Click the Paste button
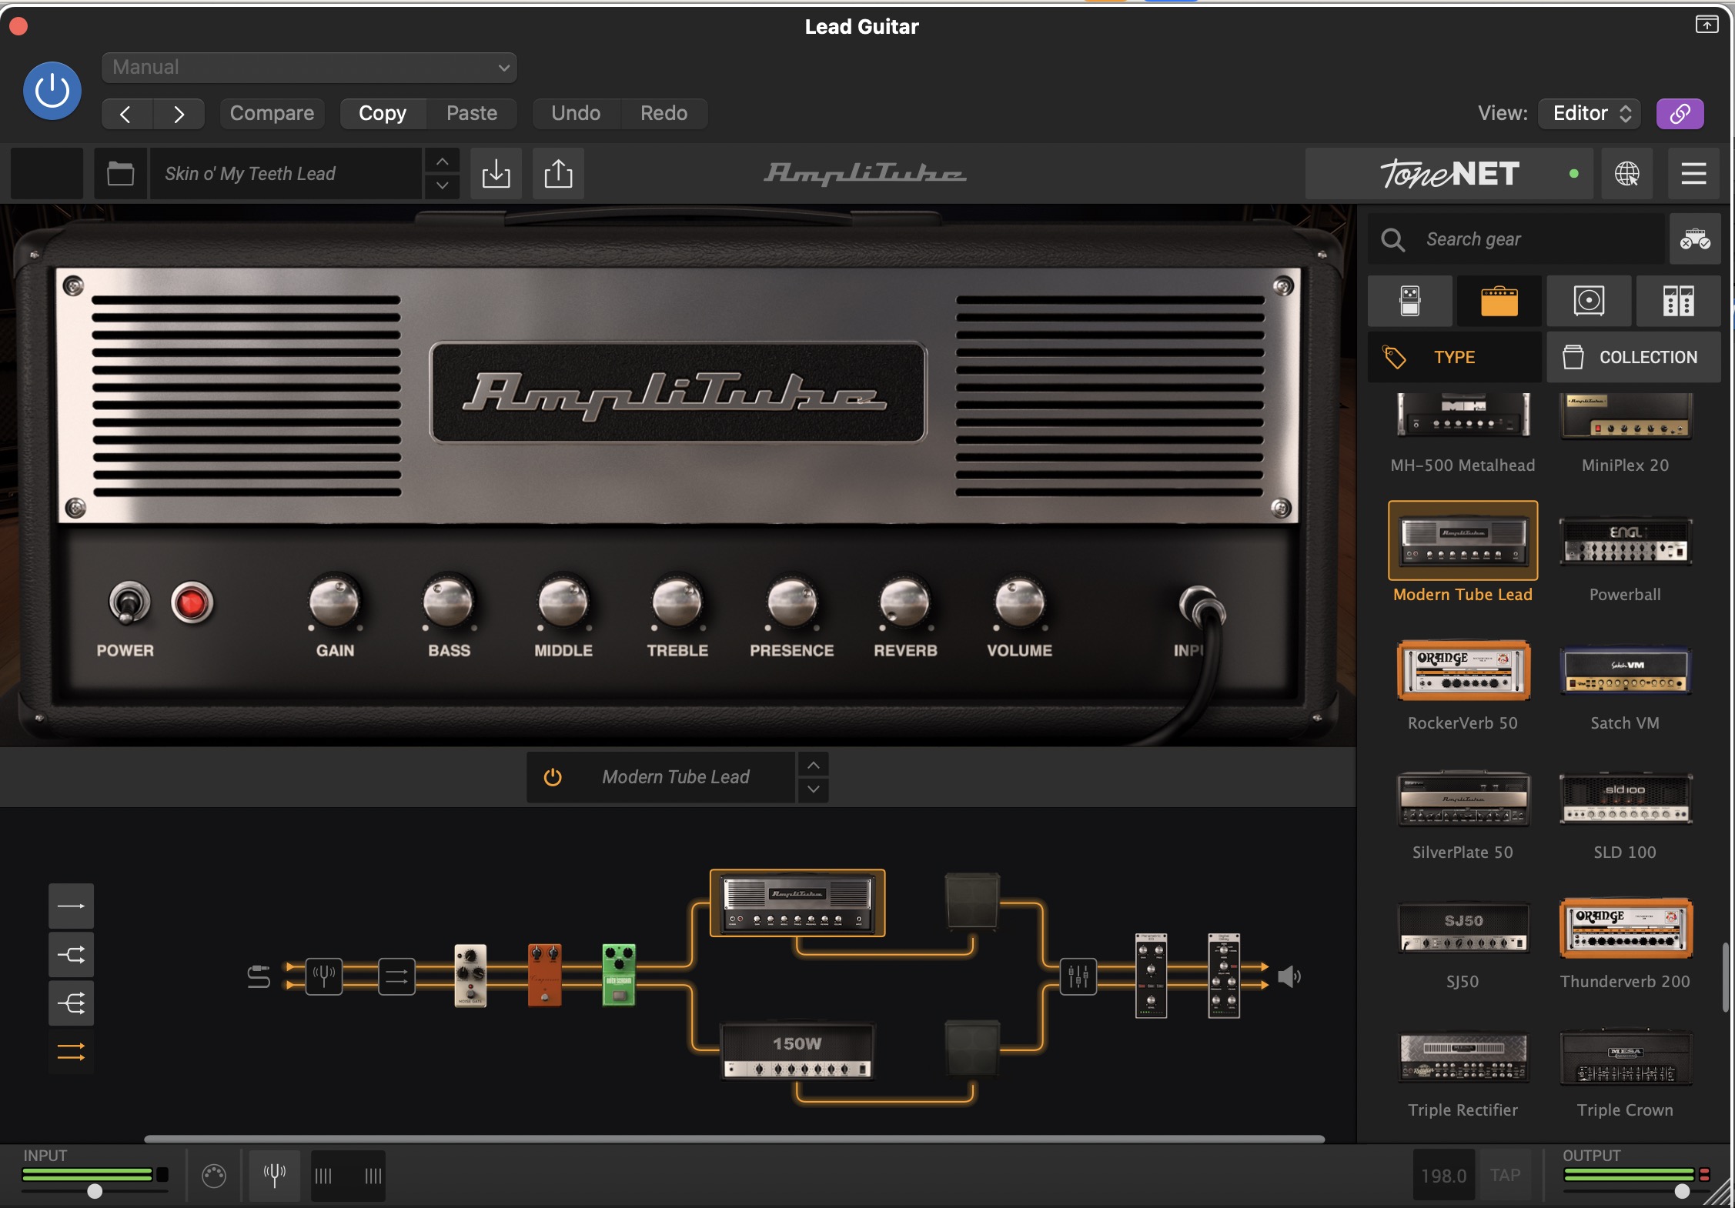Image resolution: width=1735 pixels, height=1208 pixels. [x=472, y=113]
